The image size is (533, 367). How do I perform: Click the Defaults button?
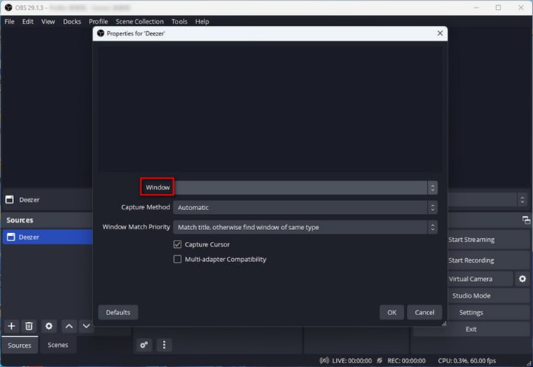point(118,312)
